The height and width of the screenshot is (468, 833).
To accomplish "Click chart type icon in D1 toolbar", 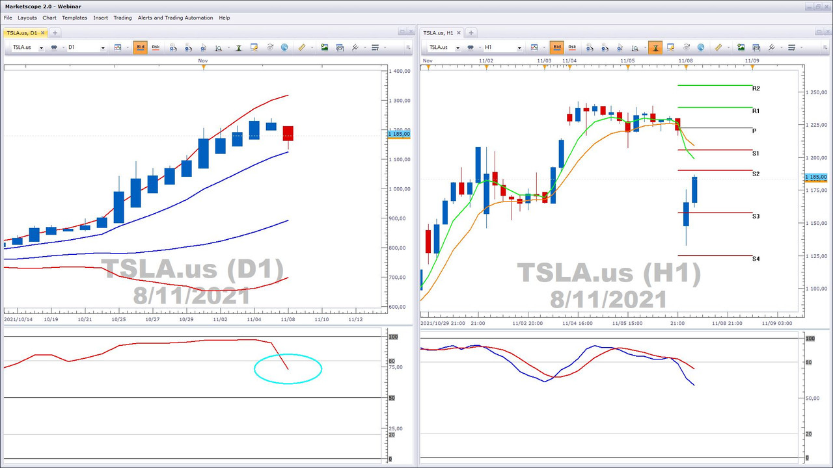I will pos(117,47).
